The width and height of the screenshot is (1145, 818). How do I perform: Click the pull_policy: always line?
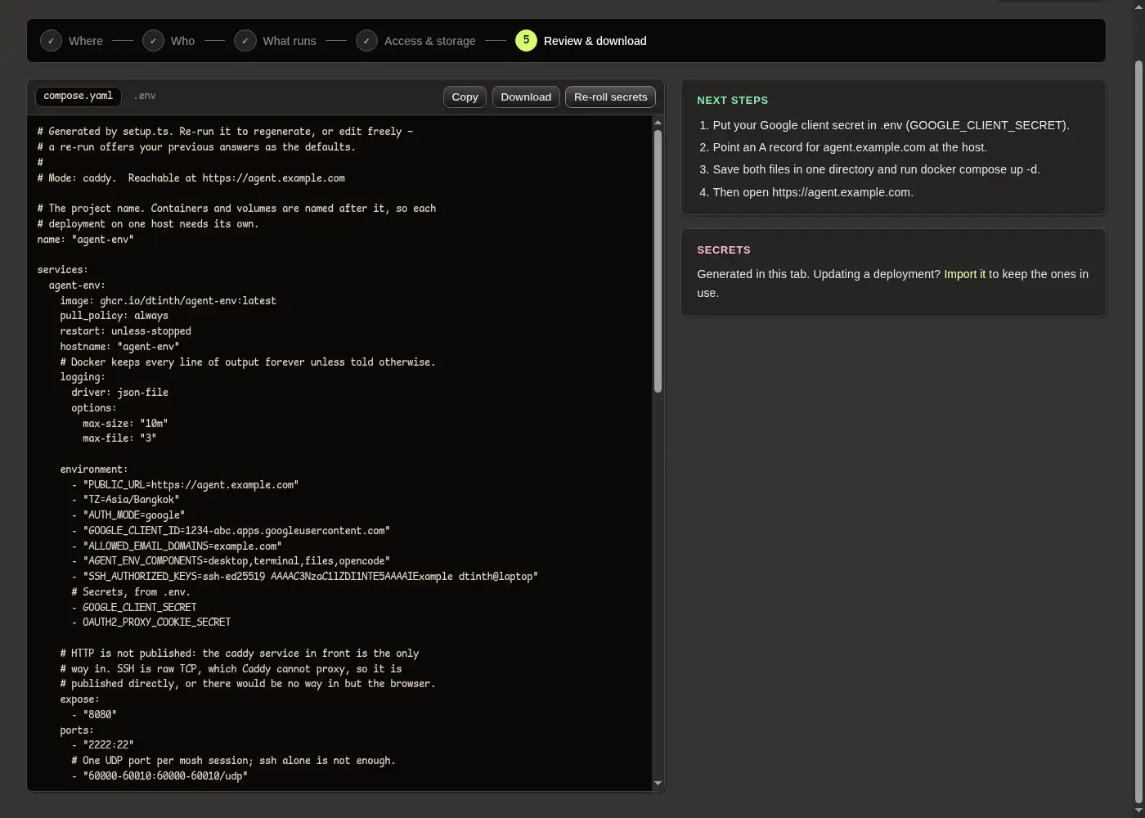click(x=114, y=316)
